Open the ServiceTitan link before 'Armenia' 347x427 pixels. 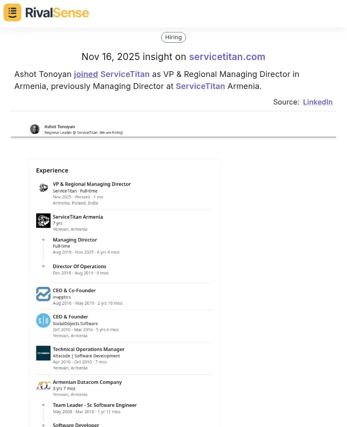pos(200,86)
